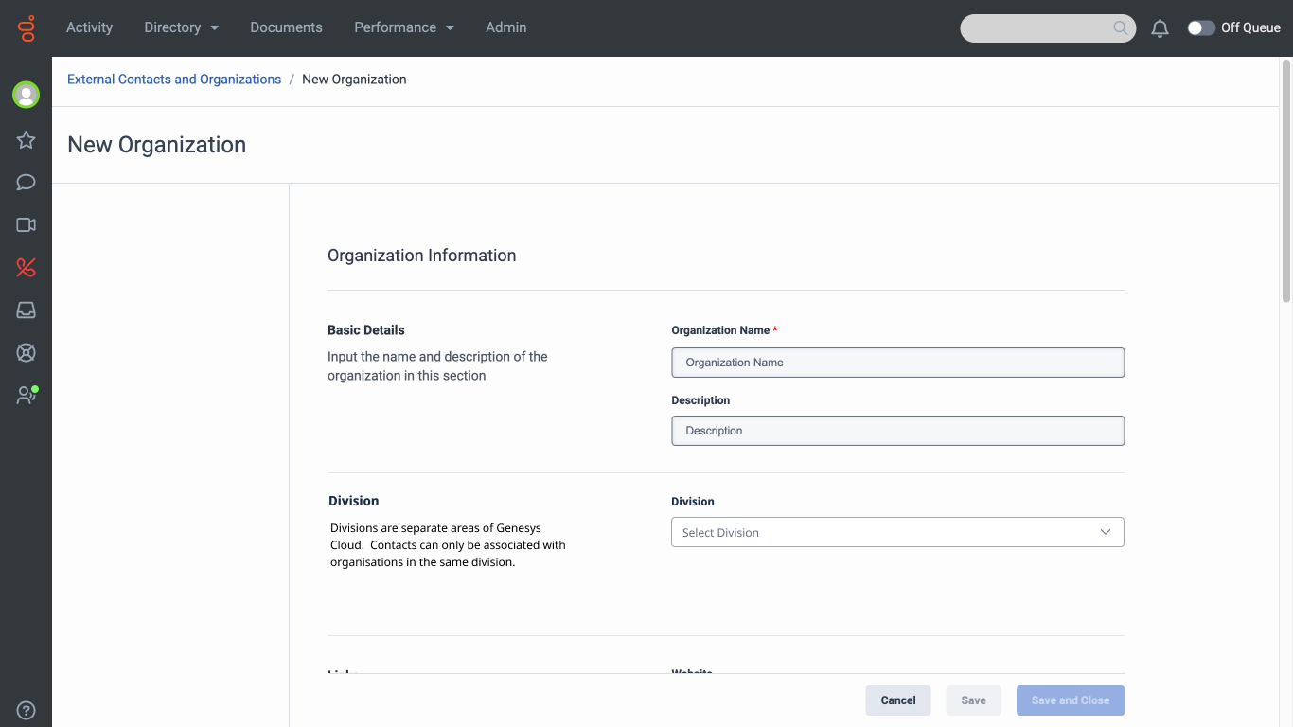
Task: Open Favorites star icon in sidebar
Action: coord(26,140)
